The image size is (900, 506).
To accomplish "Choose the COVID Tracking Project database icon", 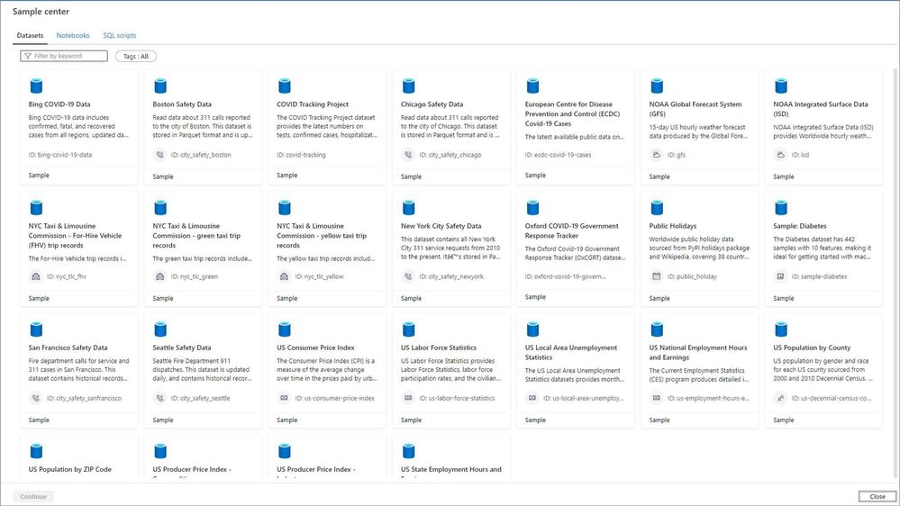I will click(x=284, y=86).
